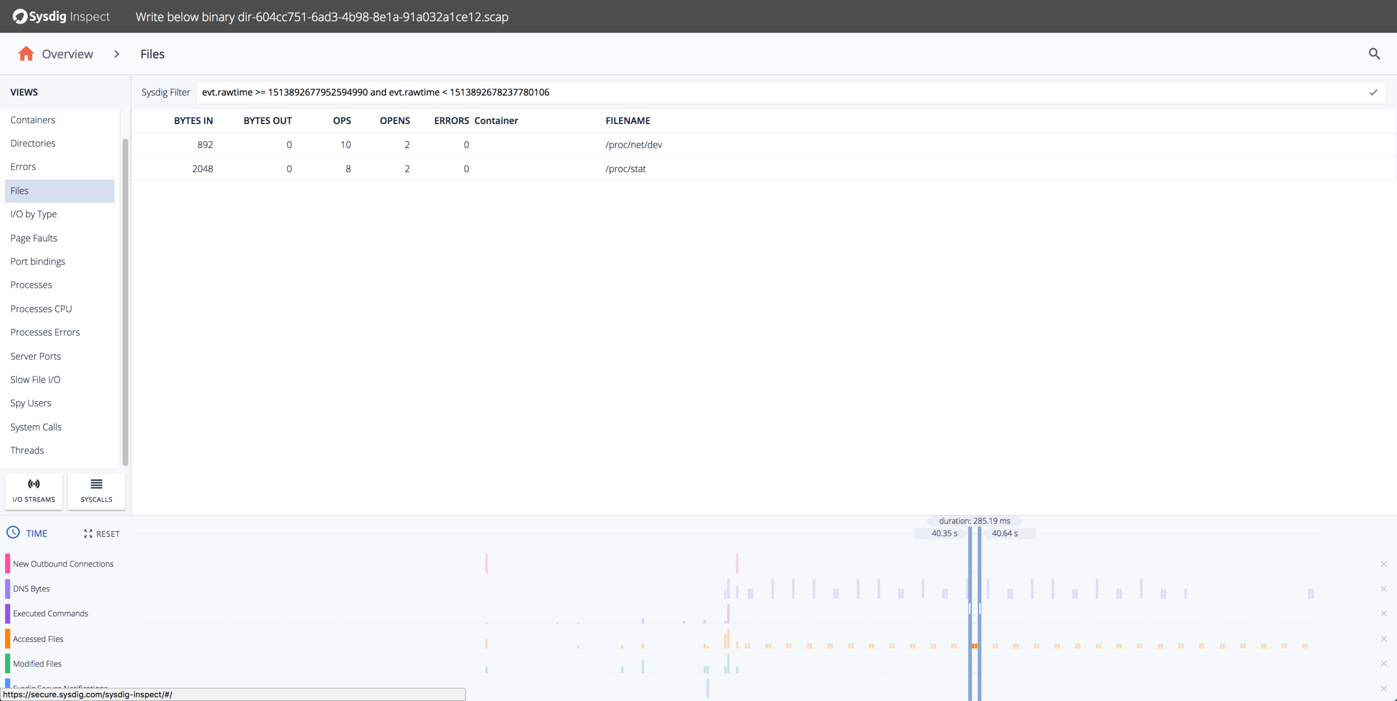
Task: Sort by Container column
Action: 496,120
